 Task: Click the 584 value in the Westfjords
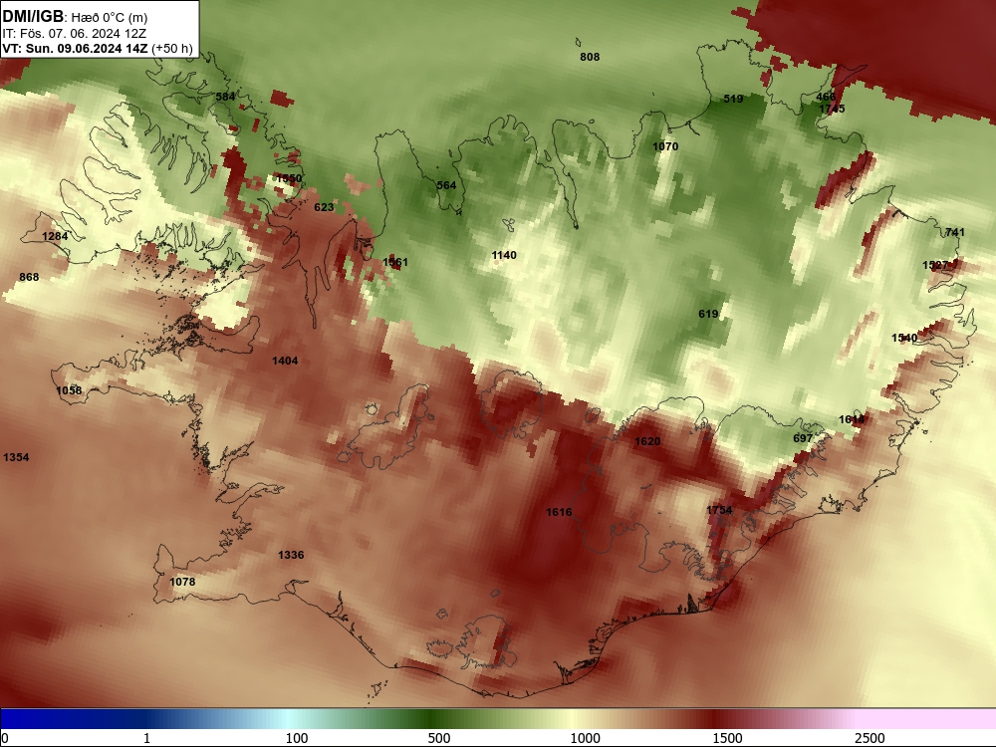point(225,97)
